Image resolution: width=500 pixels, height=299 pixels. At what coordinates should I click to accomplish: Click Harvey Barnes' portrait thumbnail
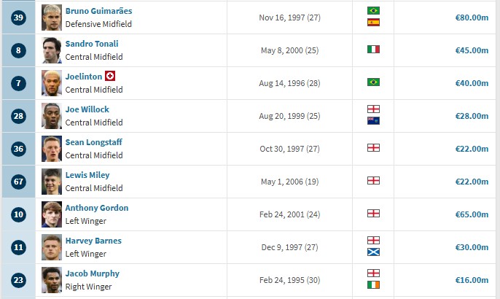click(x=52, y=247)
